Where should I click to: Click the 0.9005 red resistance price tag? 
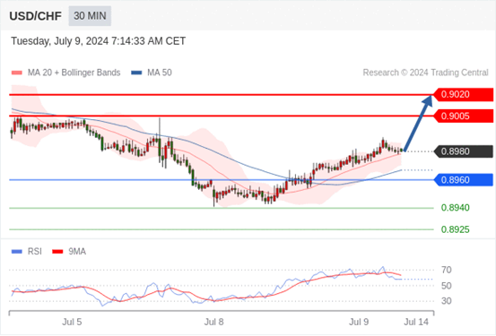click(x=463, y=116)
